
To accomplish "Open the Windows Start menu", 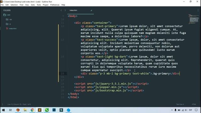I will (3, 110).
